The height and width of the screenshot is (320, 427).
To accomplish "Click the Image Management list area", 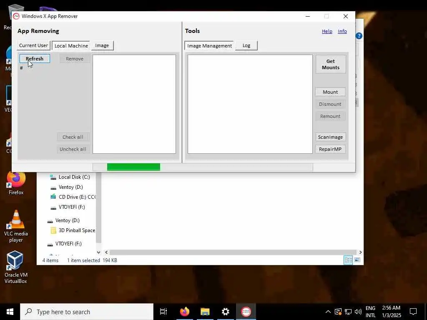I will pyautogui.click(x=250, y=104).
